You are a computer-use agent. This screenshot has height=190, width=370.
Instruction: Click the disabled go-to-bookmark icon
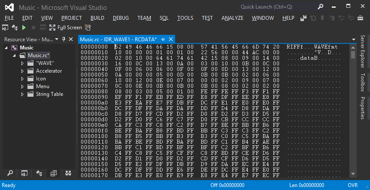pyautogui.click(x=313, y=18)
